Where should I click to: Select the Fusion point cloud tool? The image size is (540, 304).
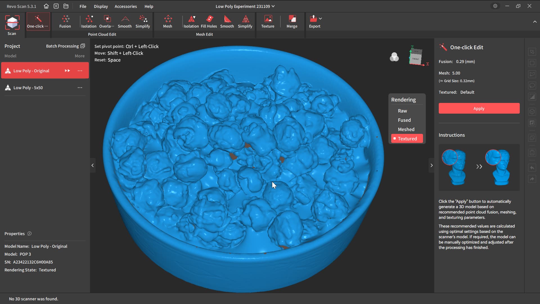(65, 22)
